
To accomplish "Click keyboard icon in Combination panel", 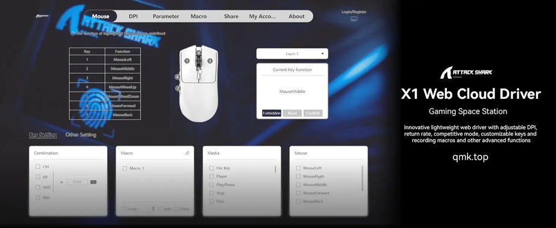I will 93,182.
